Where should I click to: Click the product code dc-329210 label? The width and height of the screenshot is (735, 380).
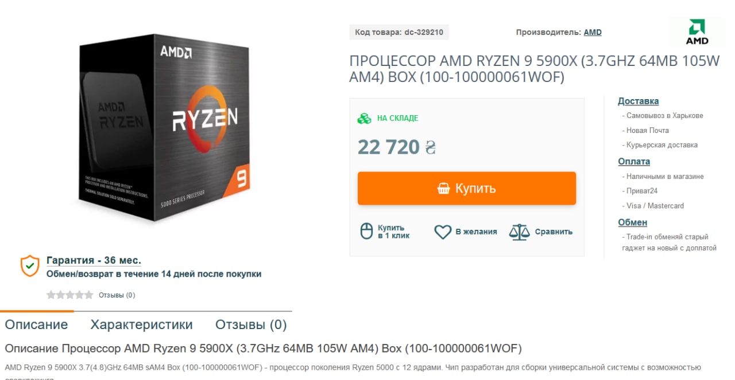[399, 32]
